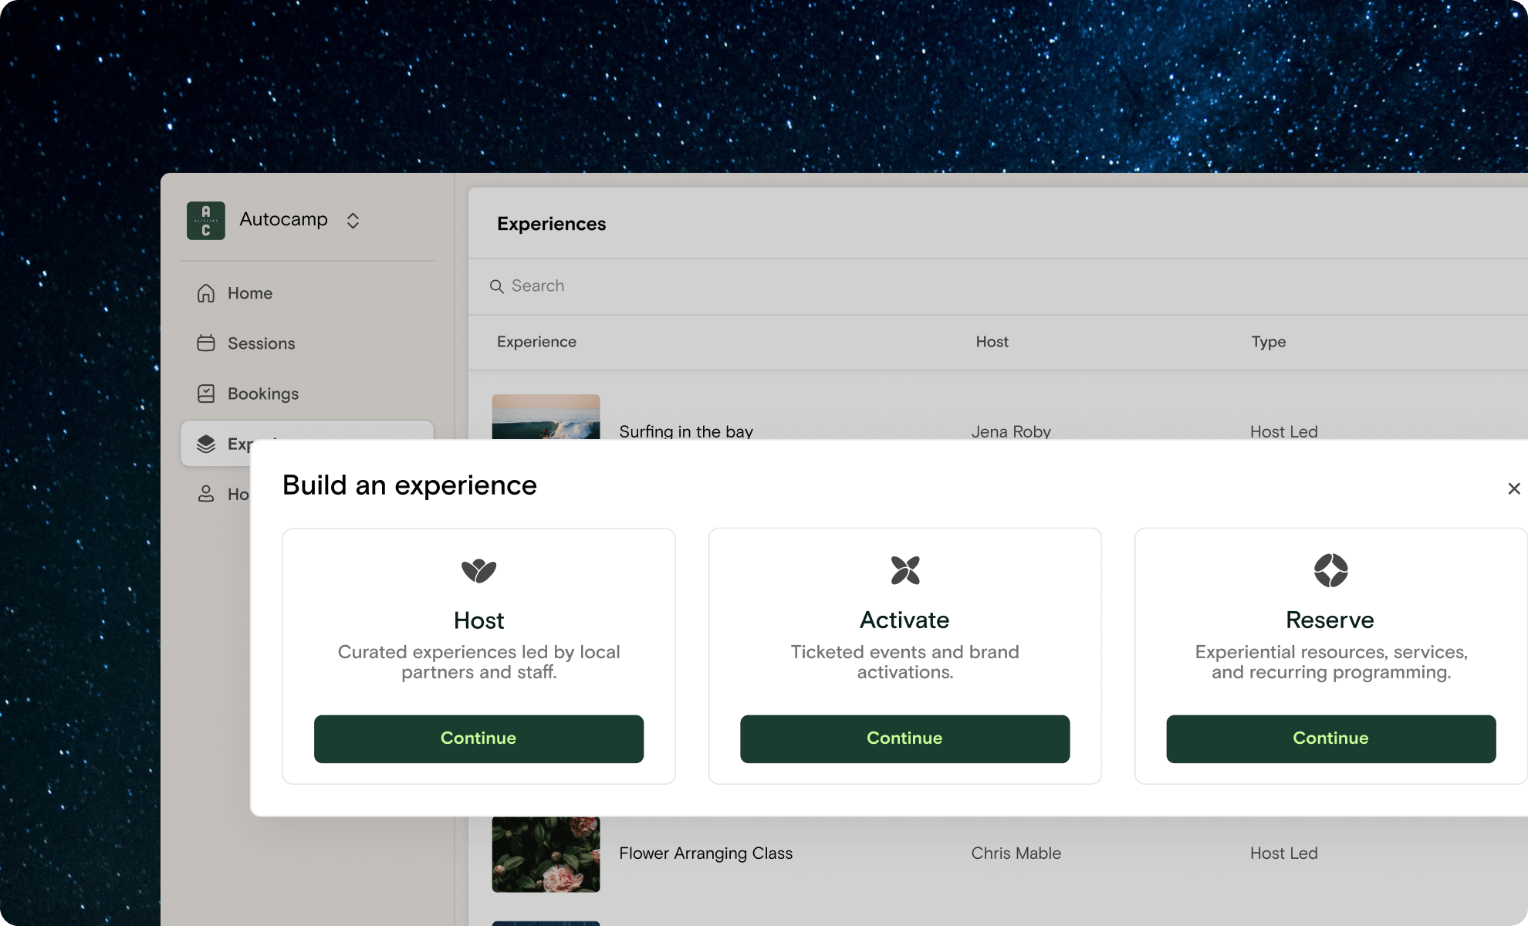
Task: Close the Build an experience dialog
Action: (1513, 488)
